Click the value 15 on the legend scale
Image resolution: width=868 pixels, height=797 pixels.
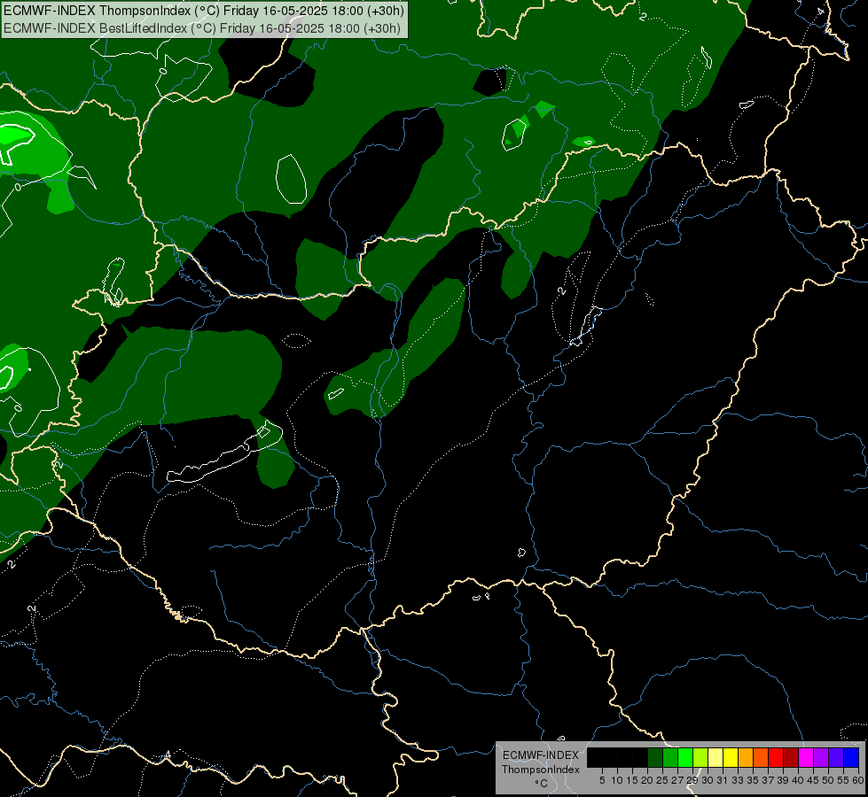(x=632, y=780)
